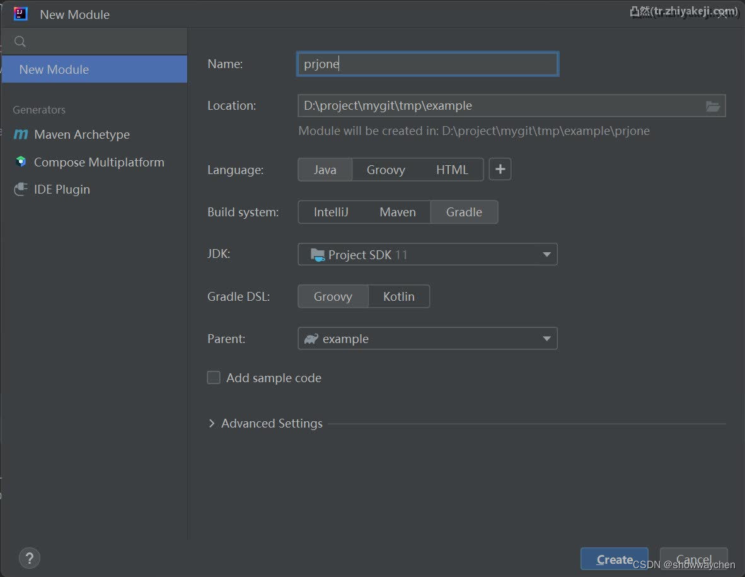
Task: Click the search magnifier icon in sidebar
Action: (x=20, y=42)
